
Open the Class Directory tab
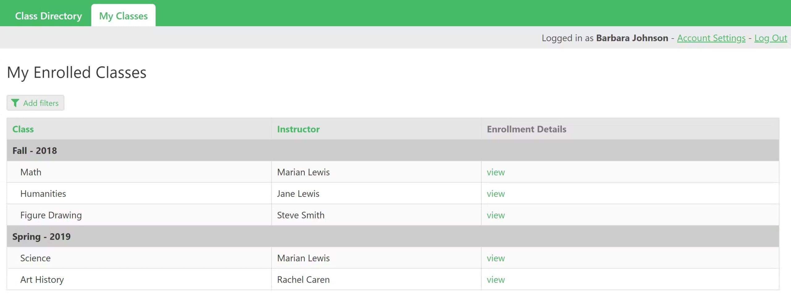click(49, 16)
